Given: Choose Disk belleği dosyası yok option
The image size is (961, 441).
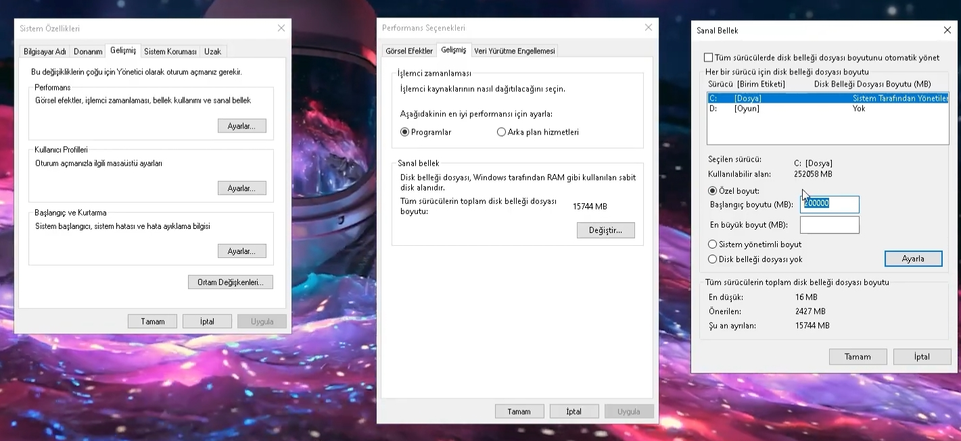Looking at the screenshot, I should pos(712,259).
